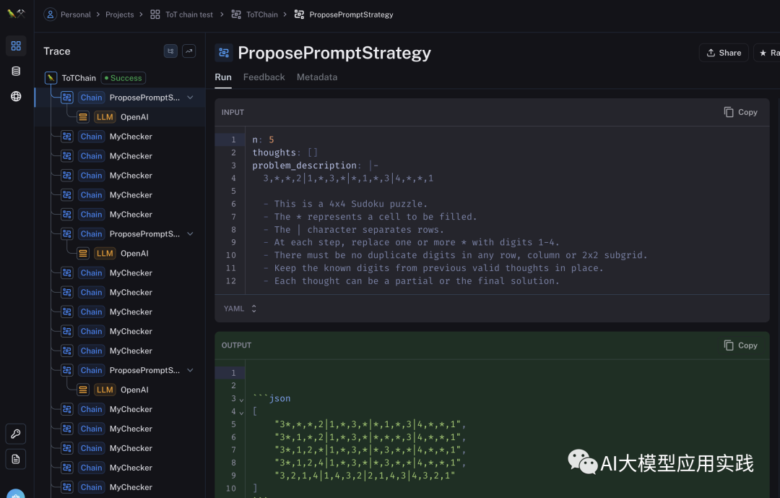Switch to the Feedback tab
The width and height of the screenshot is (780, 498).
264,77
